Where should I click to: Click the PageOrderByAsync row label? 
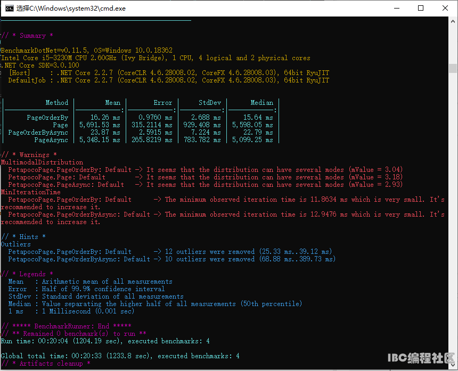pyautogui.click(x=38, y=133)
